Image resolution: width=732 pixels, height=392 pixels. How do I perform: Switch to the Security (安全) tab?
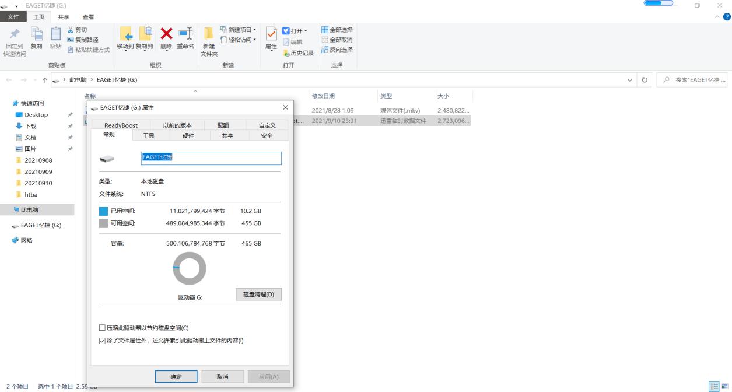tap(267, 135)
